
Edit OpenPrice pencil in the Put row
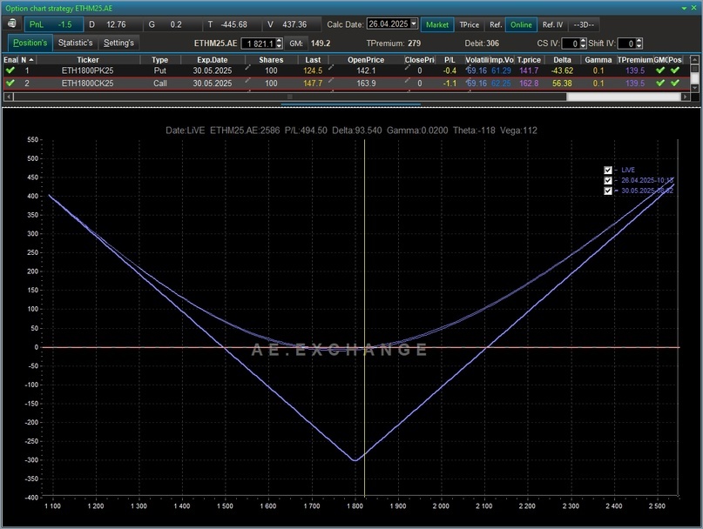tap(331, 68)
